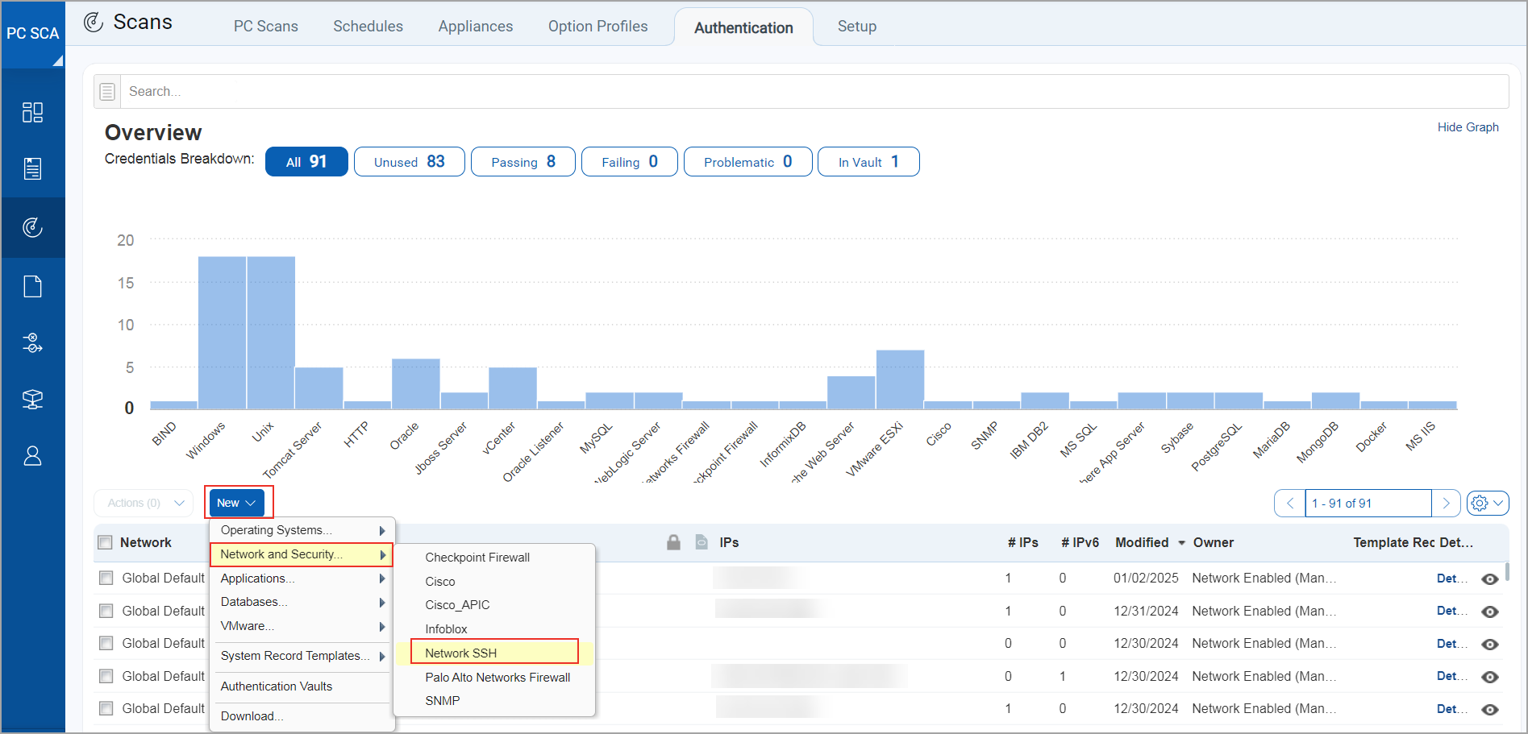Viewport: 1528px width, 734px height.
Task: Select the highlighted scan icon in sidebar
Action: (x=33, y=227)
